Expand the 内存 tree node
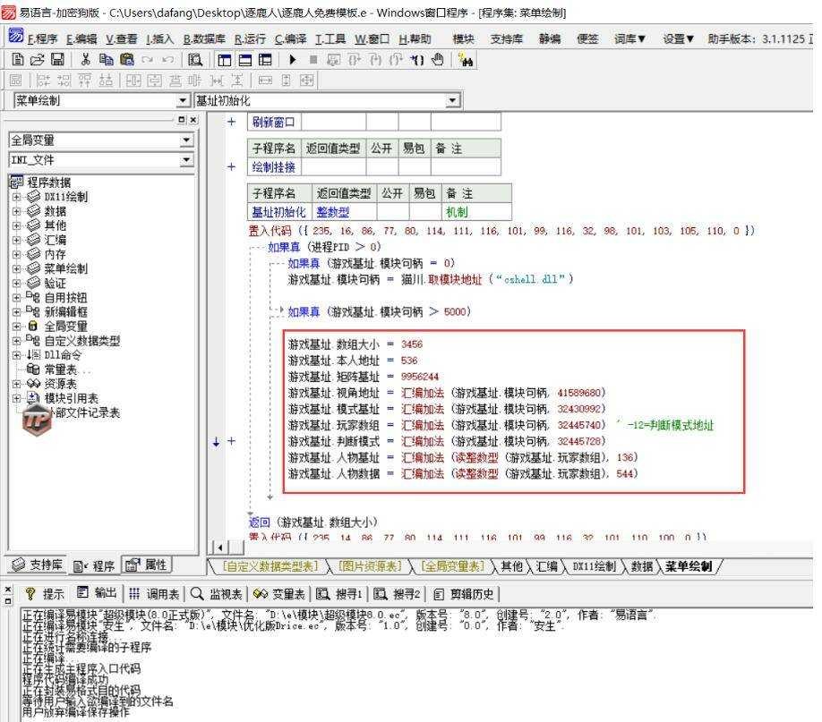822x722 pixels. point(16,255)
